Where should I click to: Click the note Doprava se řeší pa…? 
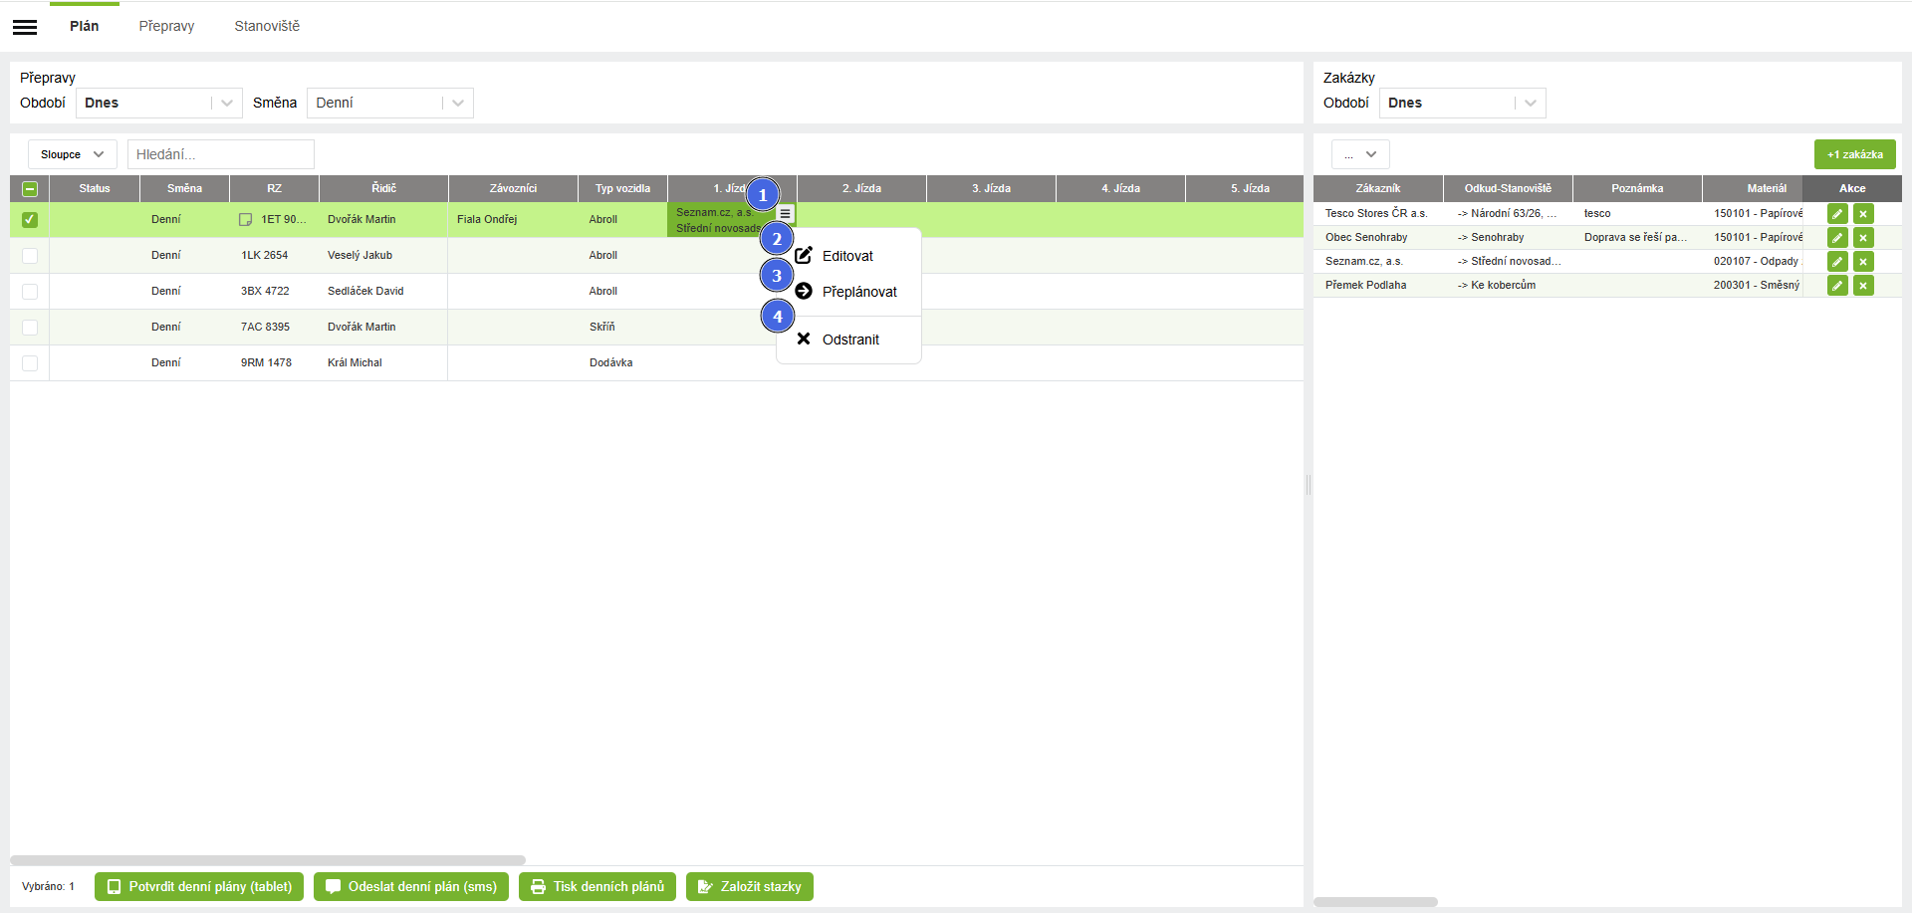[x=1635, y=237]
